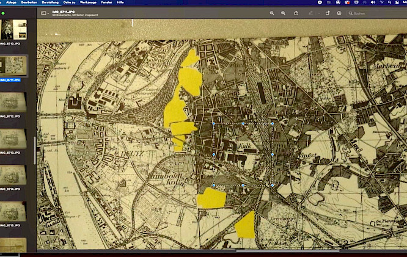Screen dimensions: 407x257
Task: Open the share icon in toolbar
Action: [296, 13]
